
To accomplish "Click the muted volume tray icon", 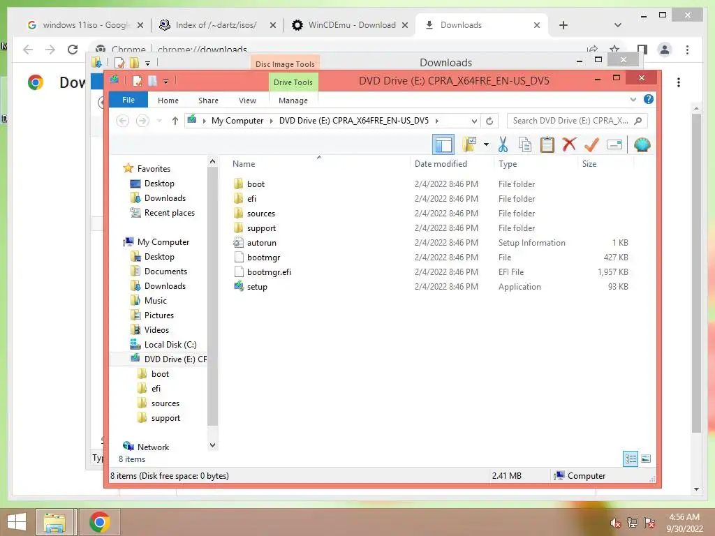I will pyautogui.click(x=615, y=523).
